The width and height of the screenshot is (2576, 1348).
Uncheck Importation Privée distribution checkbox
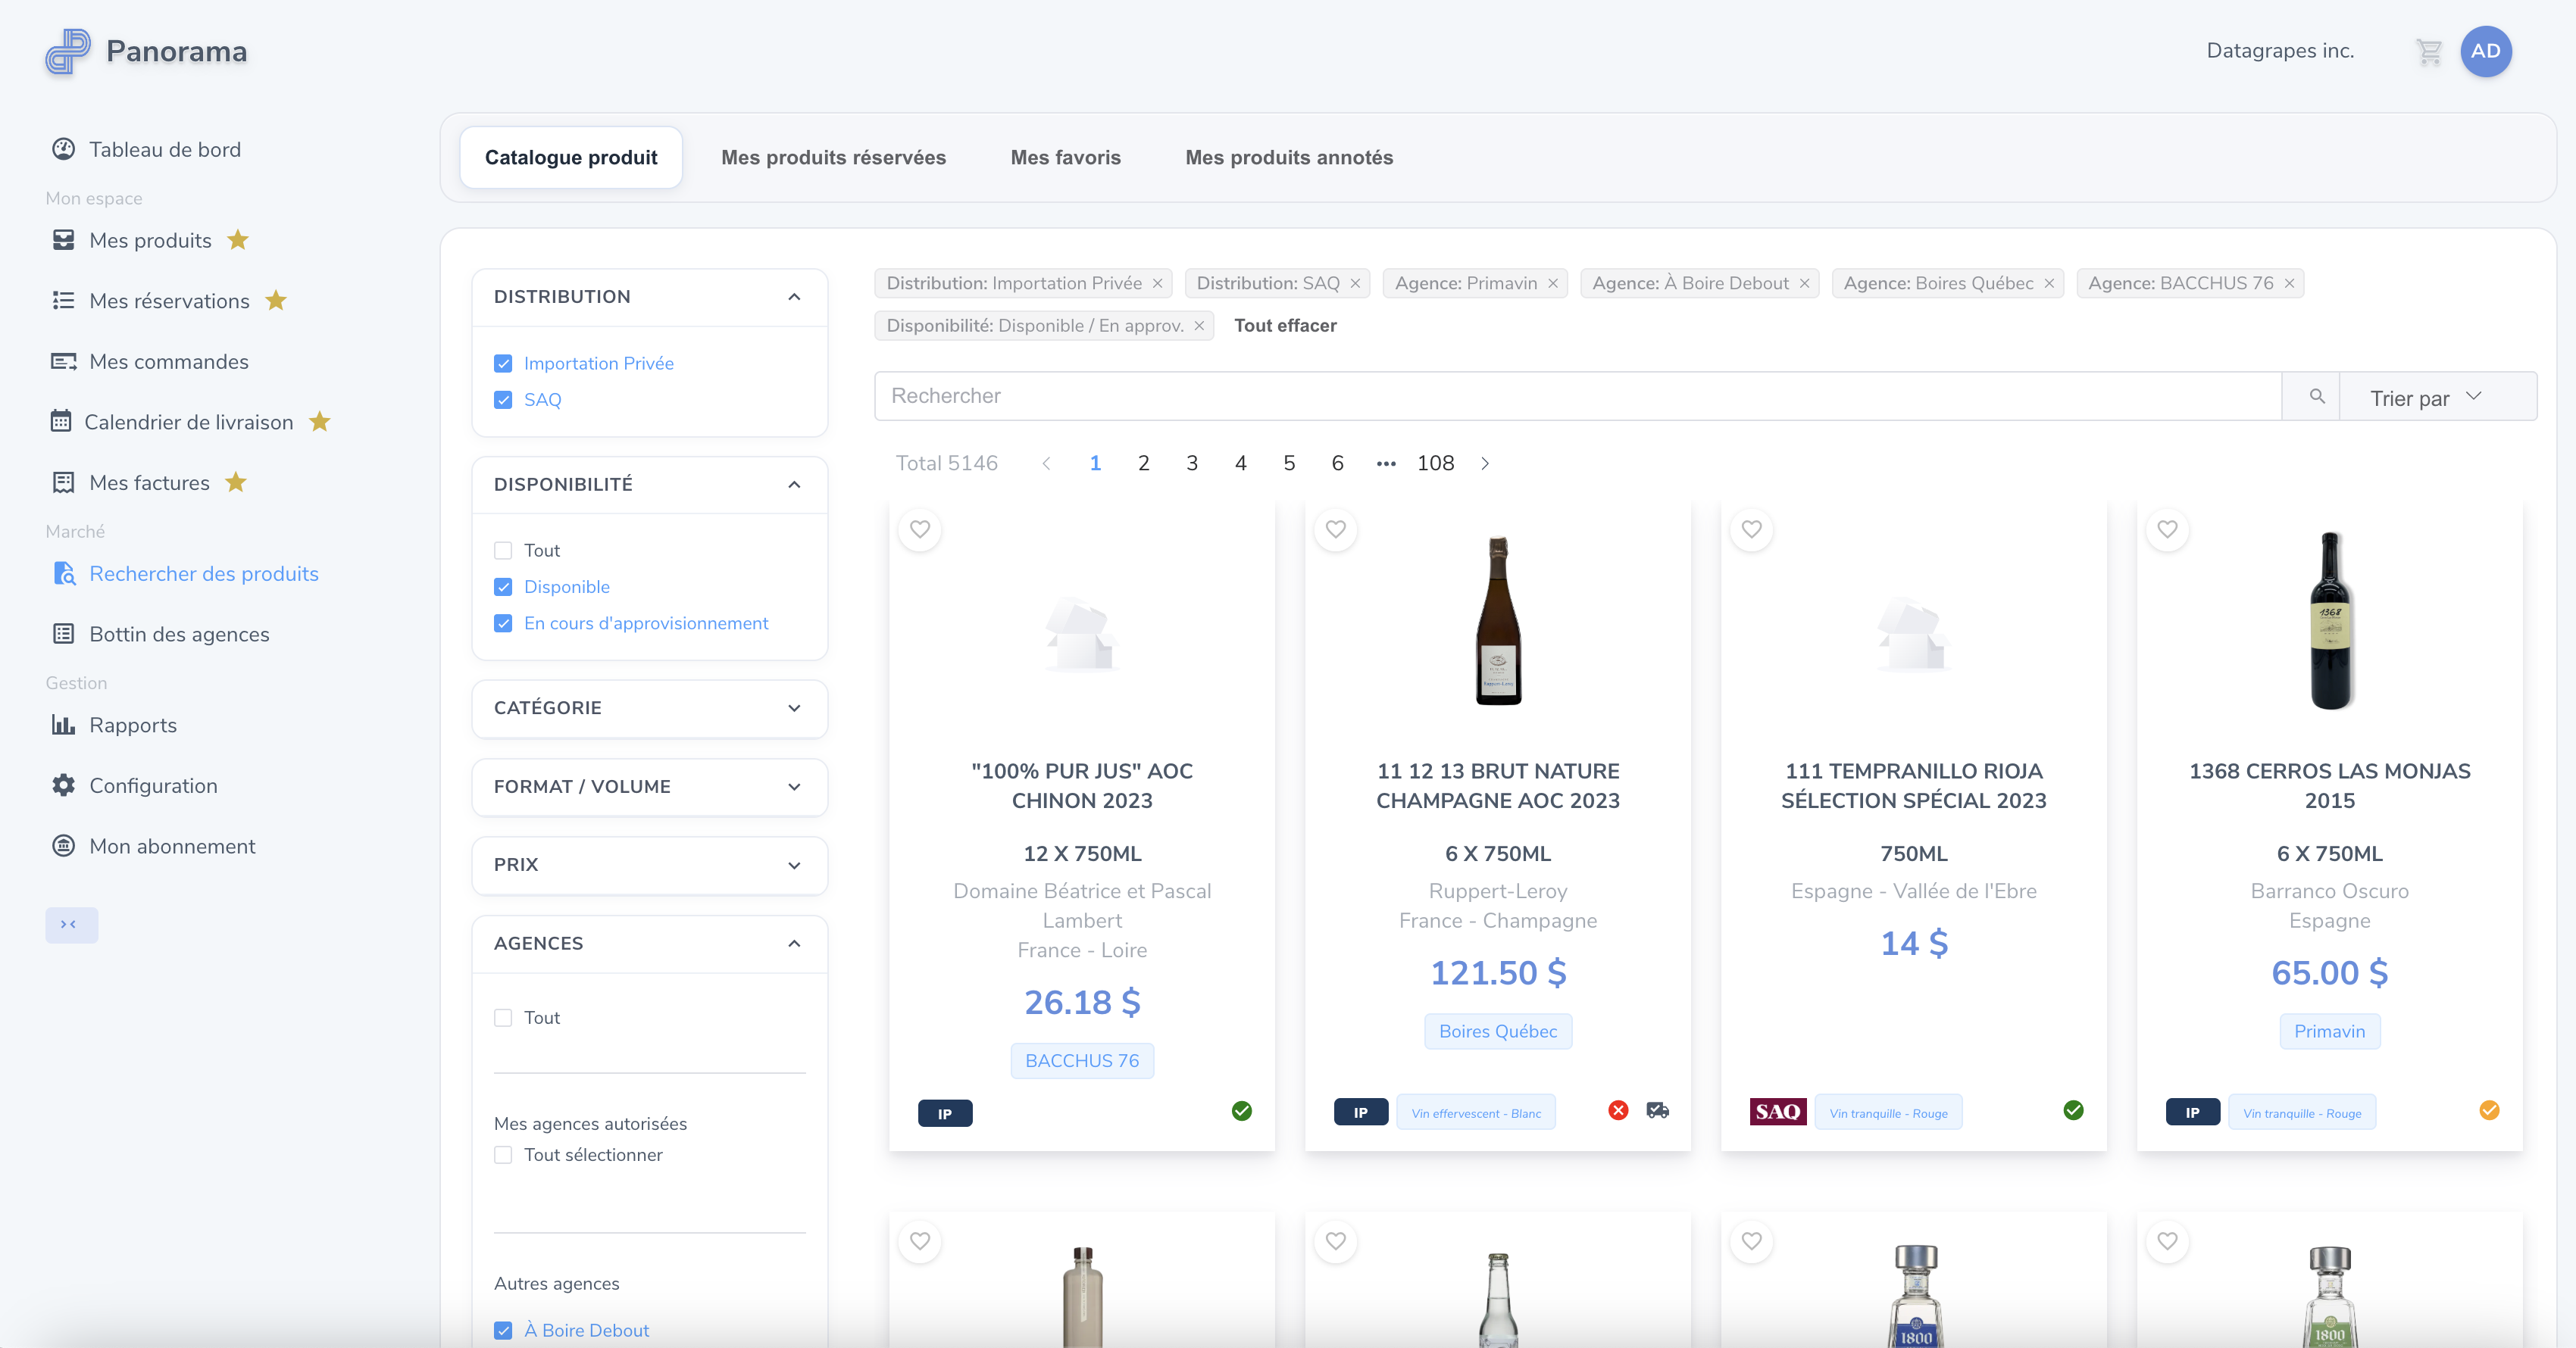pos(503,364)
